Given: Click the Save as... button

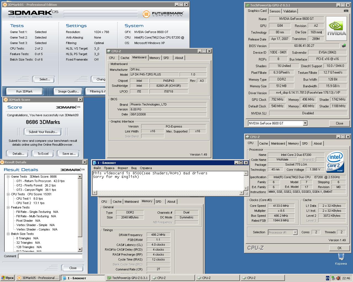Looking at the screenshot, I should click(x=69, y=154).
